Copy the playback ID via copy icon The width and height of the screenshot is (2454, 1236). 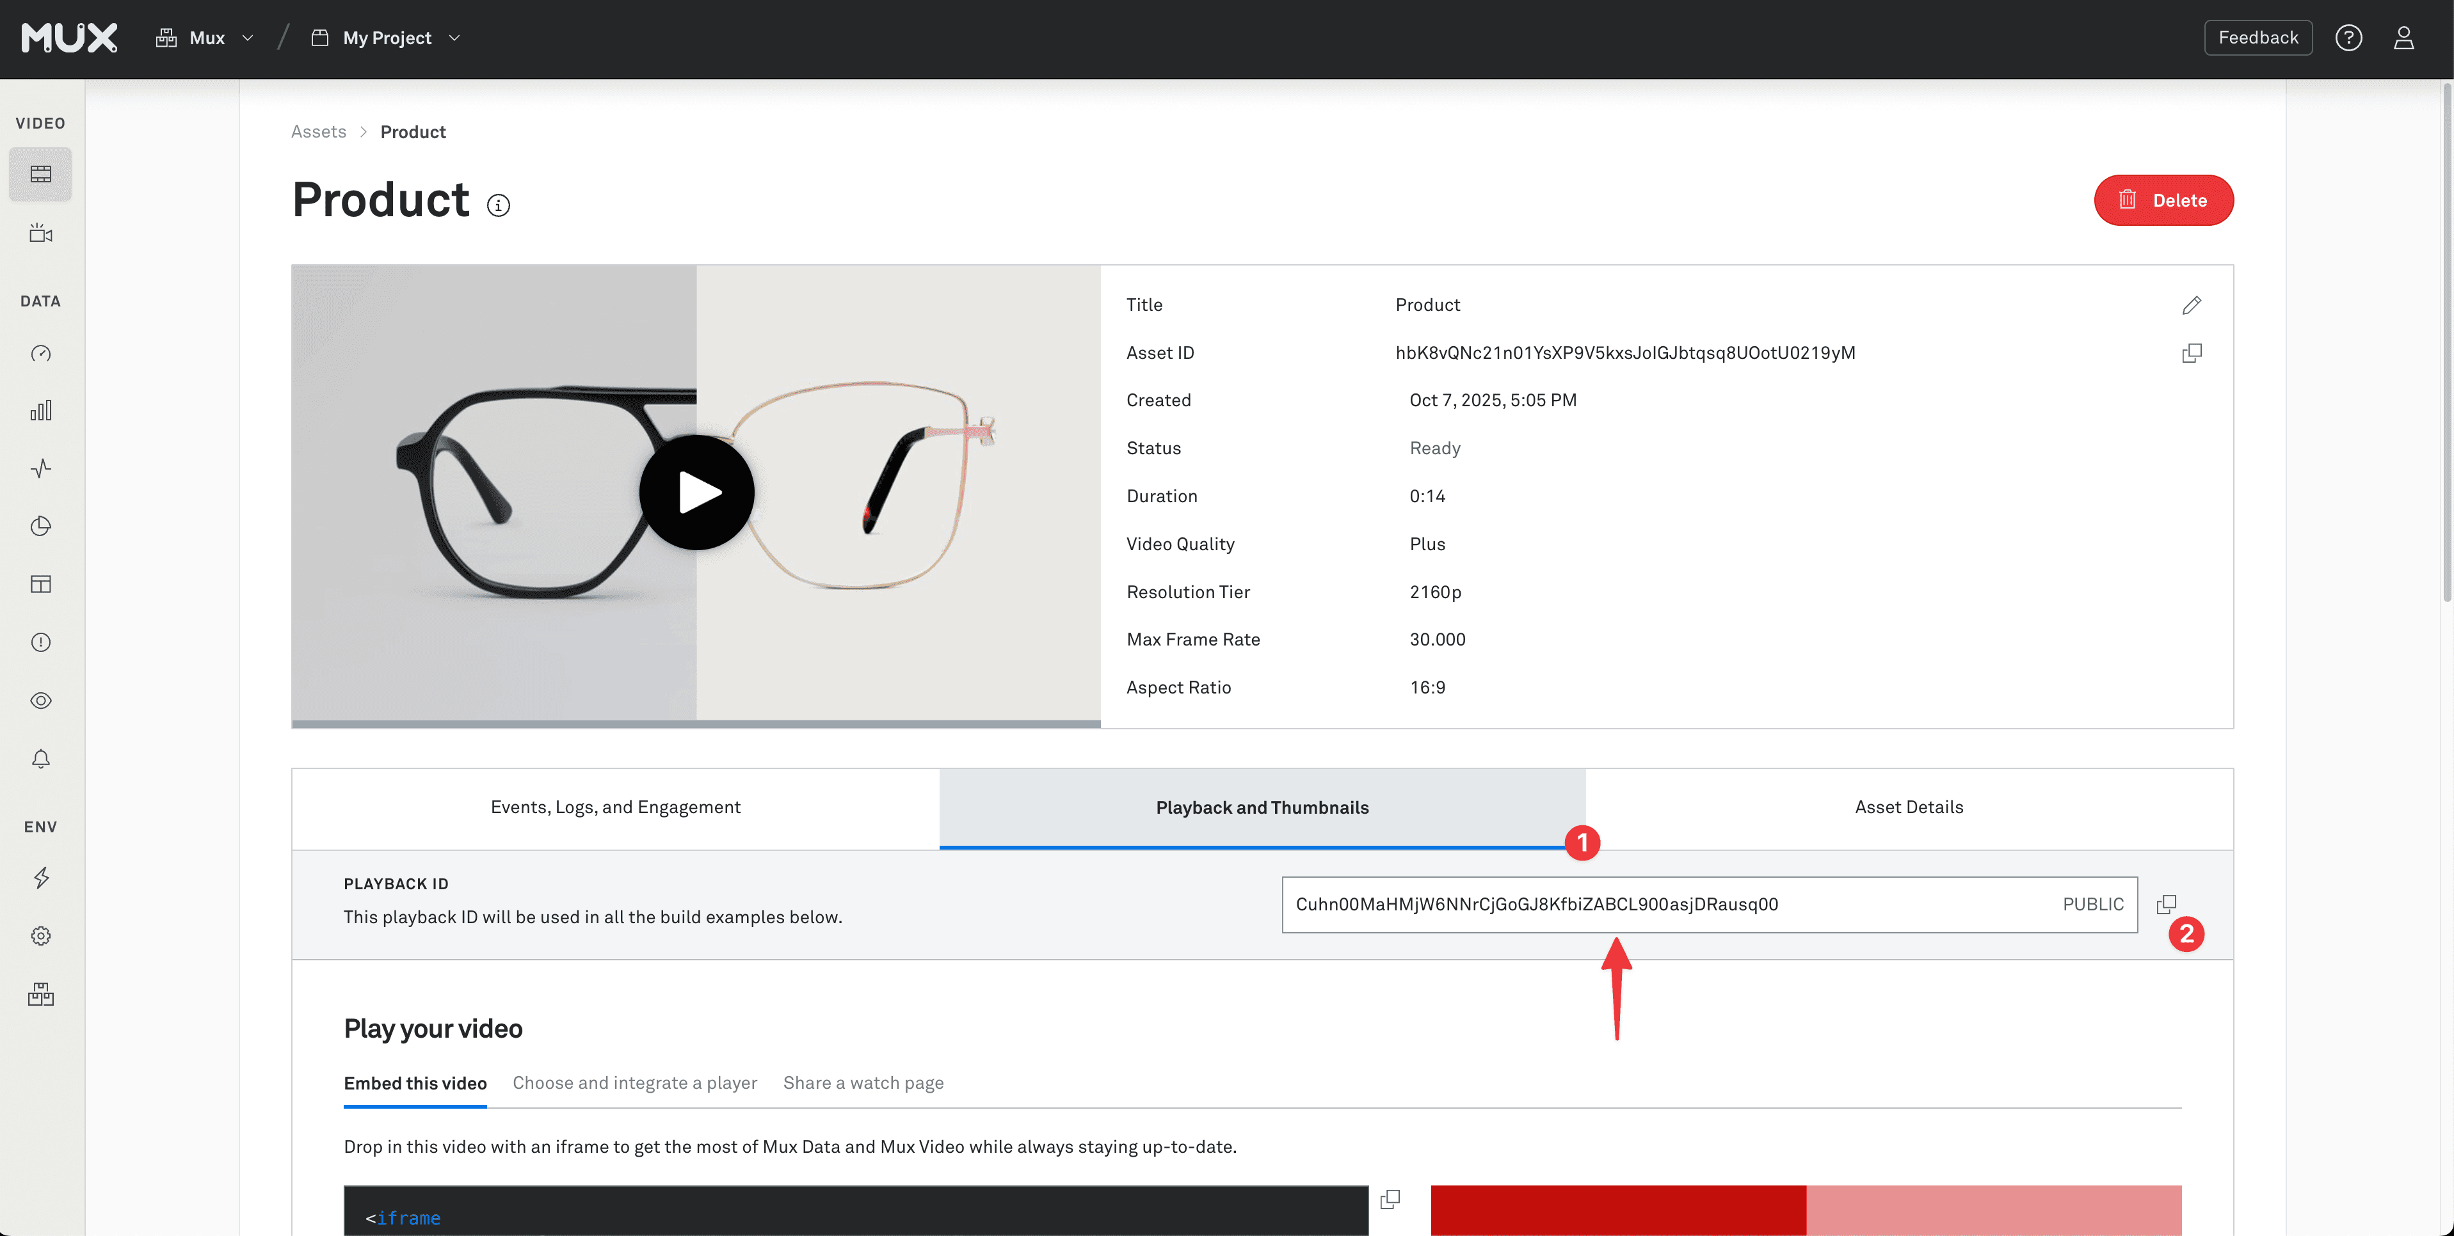2168,905
